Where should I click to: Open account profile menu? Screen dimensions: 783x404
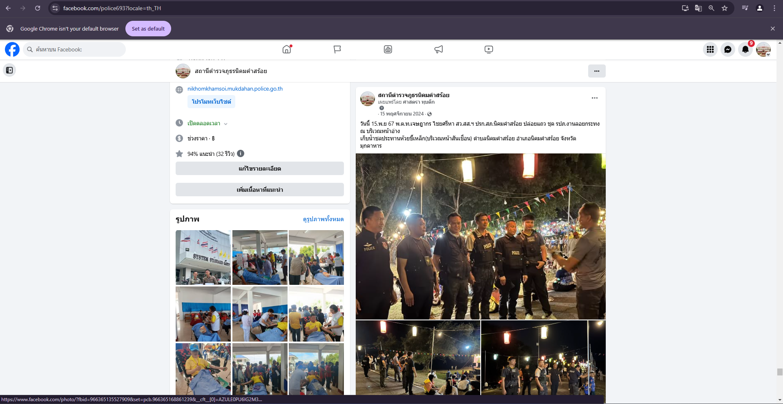[763, 49]
